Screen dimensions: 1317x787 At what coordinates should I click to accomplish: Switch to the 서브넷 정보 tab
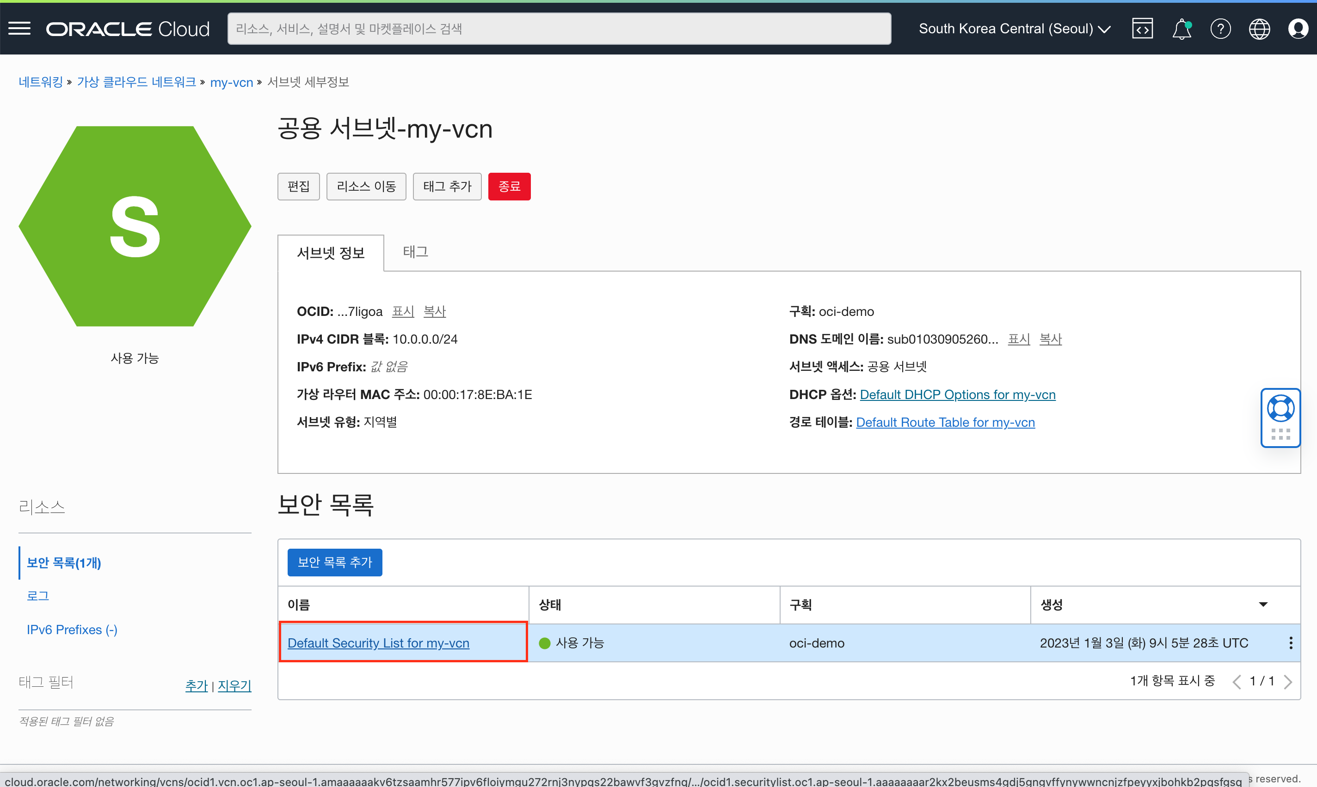(331, 253)
